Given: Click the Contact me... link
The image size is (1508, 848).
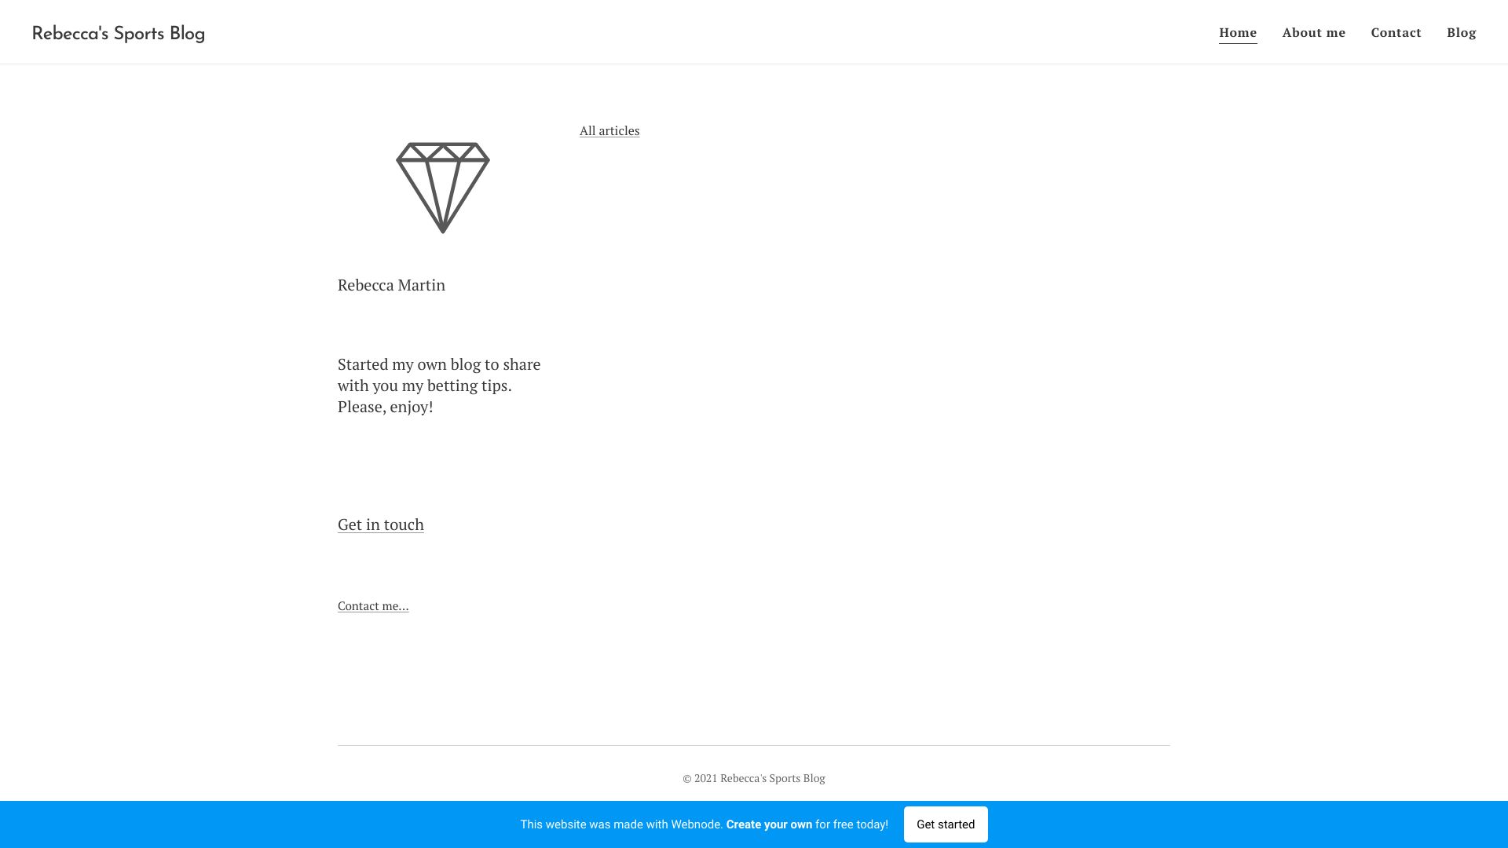Looking at the screenshot, I should click(x=373, y=605).
